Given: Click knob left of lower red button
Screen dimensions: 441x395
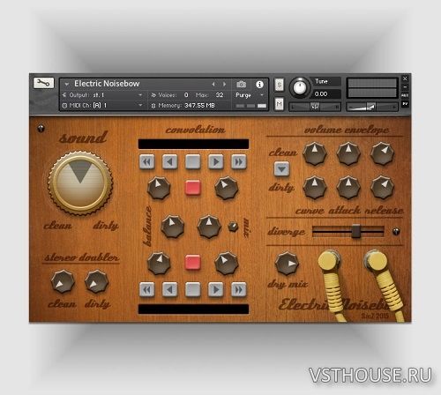Looking at the screenshot, I should point(159,263).
